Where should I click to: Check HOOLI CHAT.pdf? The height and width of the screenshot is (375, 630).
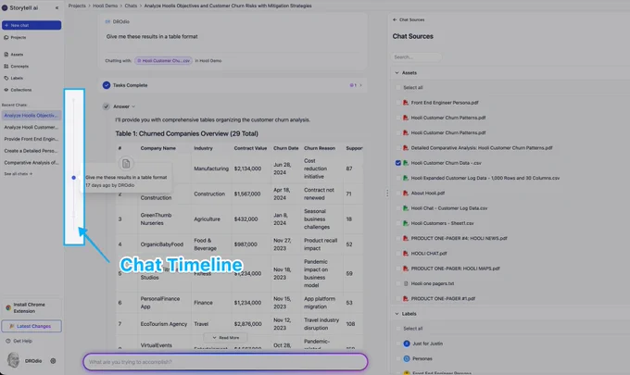(398, 254)
